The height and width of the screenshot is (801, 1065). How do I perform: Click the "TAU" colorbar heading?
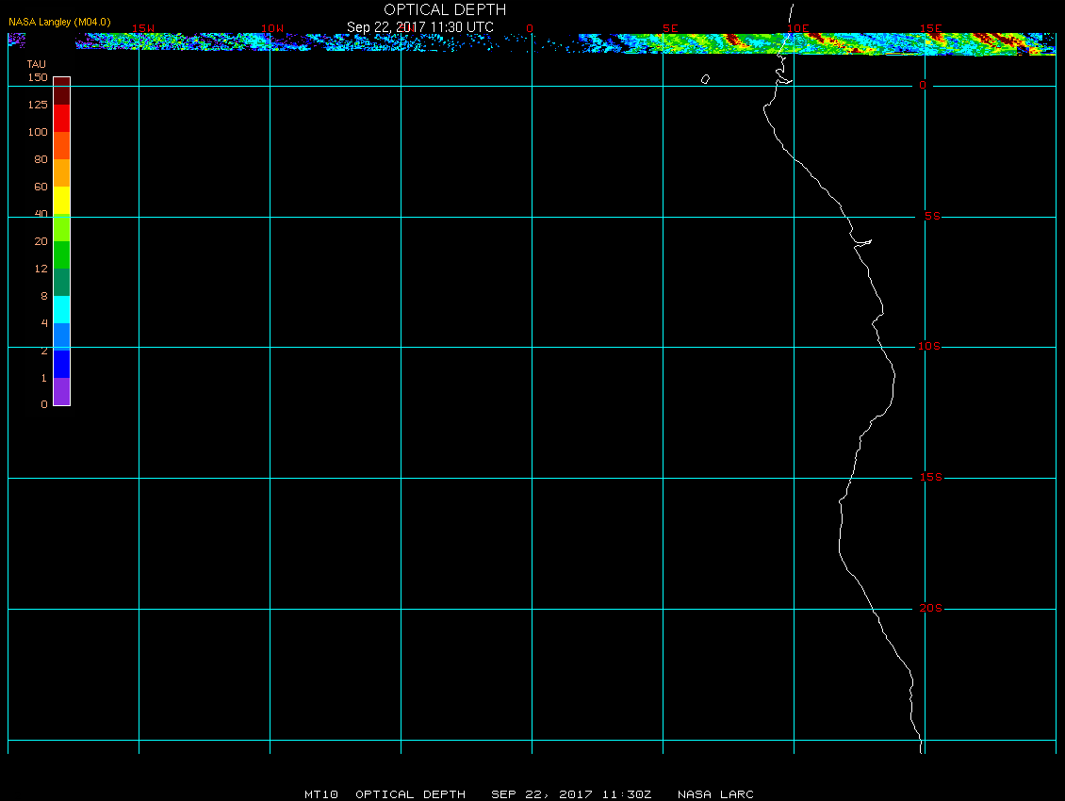click(x=37, y=64)
